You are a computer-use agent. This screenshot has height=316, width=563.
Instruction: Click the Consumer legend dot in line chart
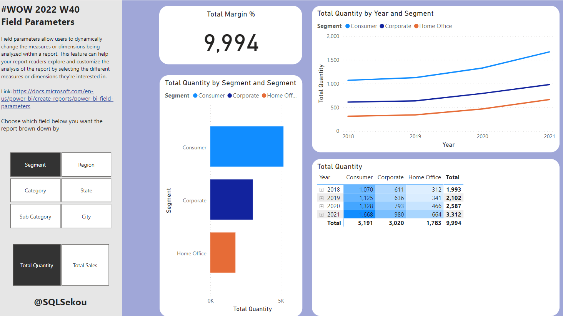[348, 26]
